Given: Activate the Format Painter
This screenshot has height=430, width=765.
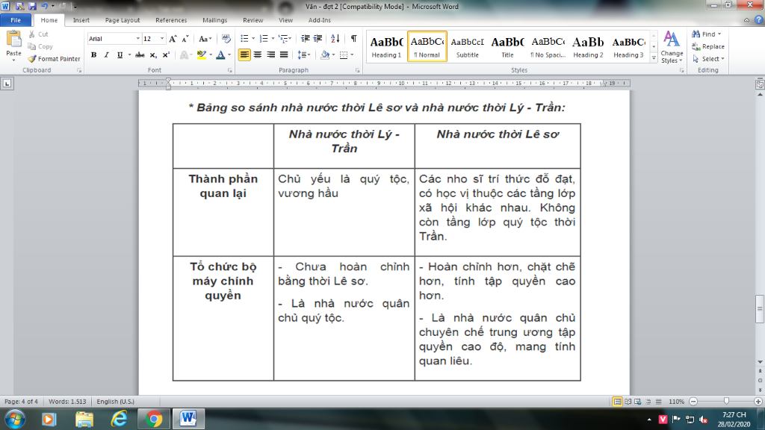Looking at the screenshot, I should [54, 58].
